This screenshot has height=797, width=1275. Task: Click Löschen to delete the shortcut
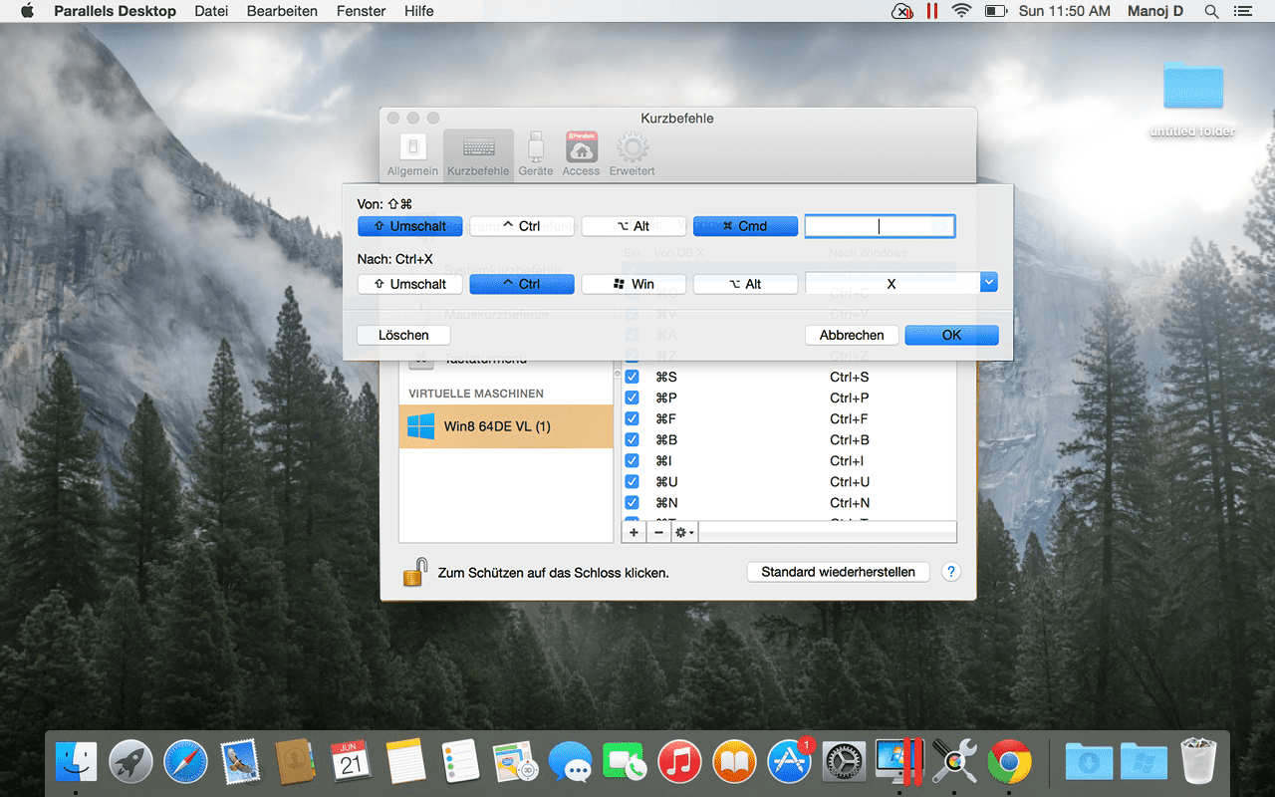tap(402, 335)
